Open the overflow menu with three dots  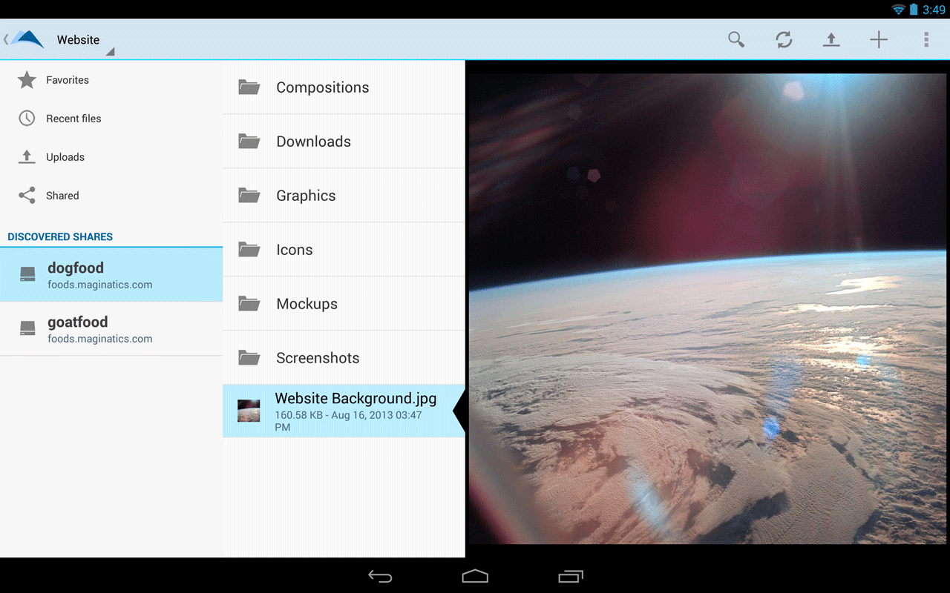pos(926,39)
